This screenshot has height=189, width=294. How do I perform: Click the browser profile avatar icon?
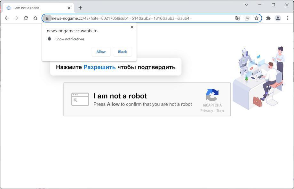point(278,18)
